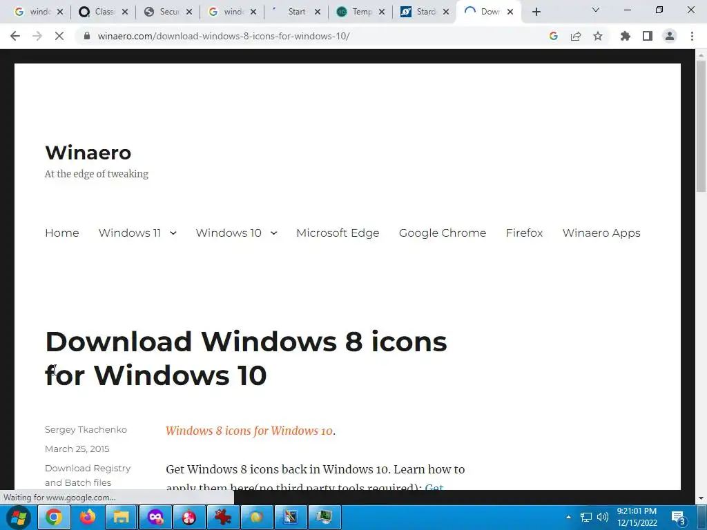Open the Google icon in address bar

pyautogui.click(x=554, y=36)
